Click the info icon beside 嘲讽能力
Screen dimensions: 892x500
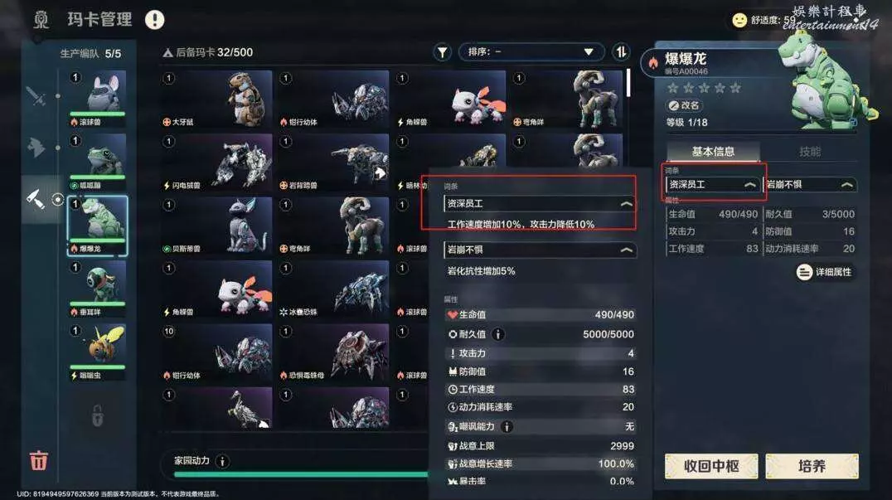507,427
